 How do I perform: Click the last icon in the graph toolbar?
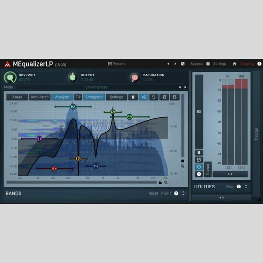pos(175,97)
